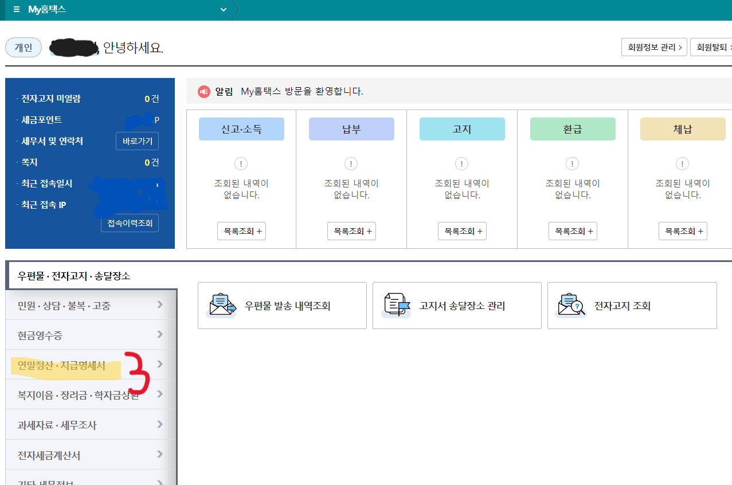Viewport: 732px width, 485px height.
Task: Select the 개인 badge
Action: (23, 47)
